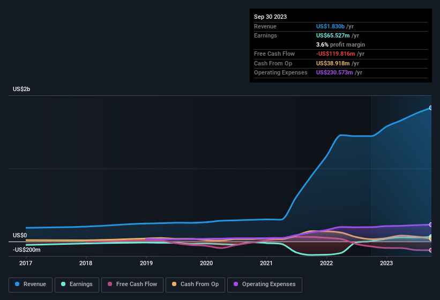The height and width of the screenshot is (300, 440).
Task: Click the US$65.527m earnings value
Action: coord(333,35)
